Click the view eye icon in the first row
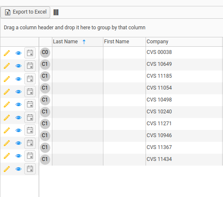The image size is (223, 197). 18,53
